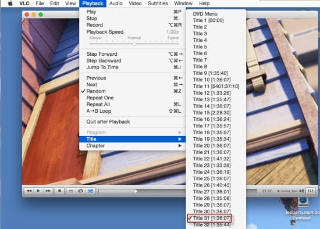Expand the Chapter submenu
The image size is (320, 229).
[132, 146]
